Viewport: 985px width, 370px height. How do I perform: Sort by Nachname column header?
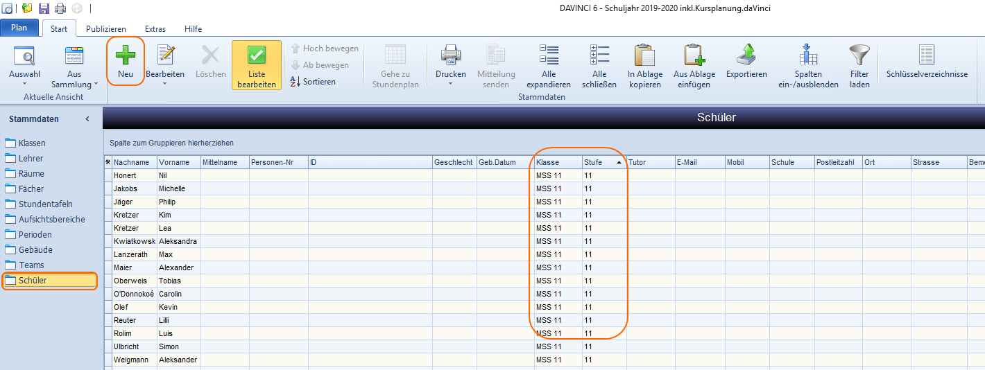click(x=134, y=162)
